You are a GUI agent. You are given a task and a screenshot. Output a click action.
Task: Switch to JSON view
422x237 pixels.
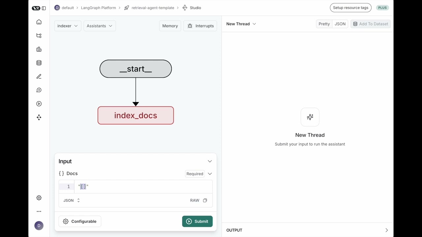[340, 24]
